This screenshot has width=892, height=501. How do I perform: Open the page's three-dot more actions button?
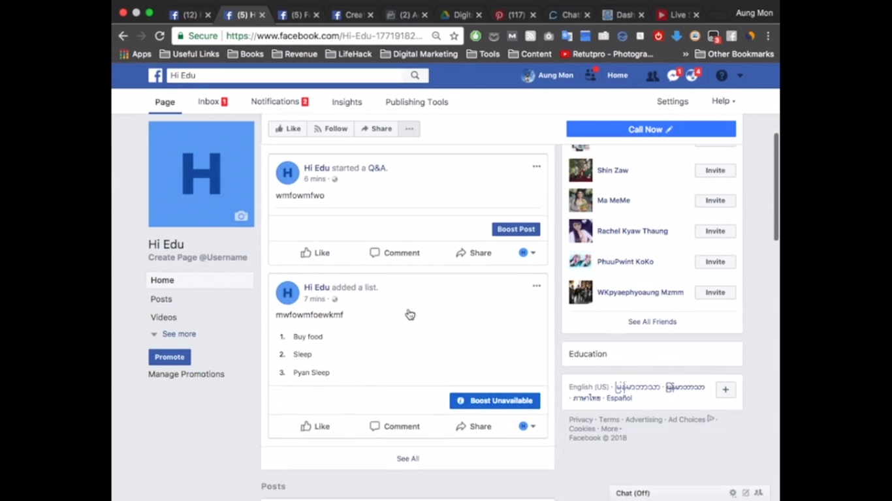point(409,129)
